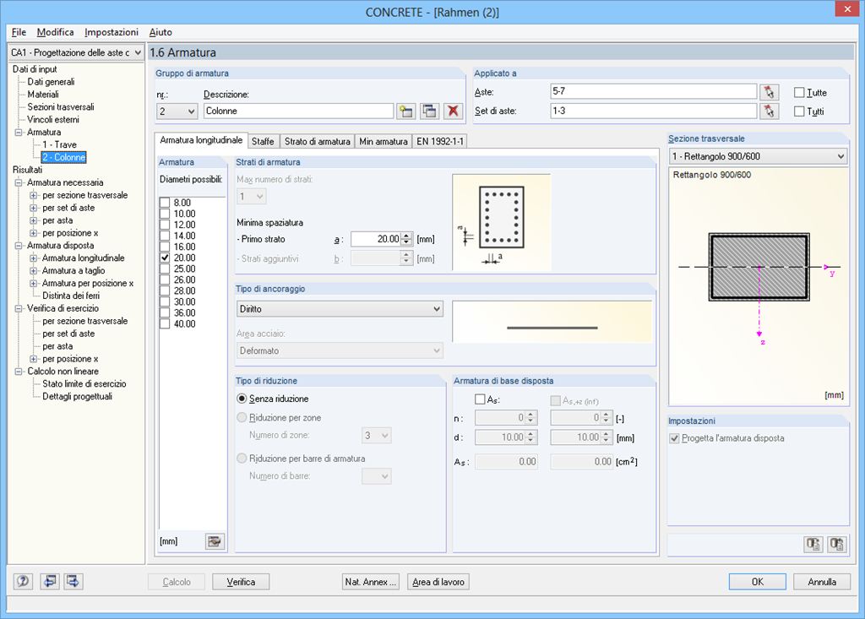Screen dimensions: 865x619
Task: Collapse the Verifica di esercizio node
Action: click(19, 308)
